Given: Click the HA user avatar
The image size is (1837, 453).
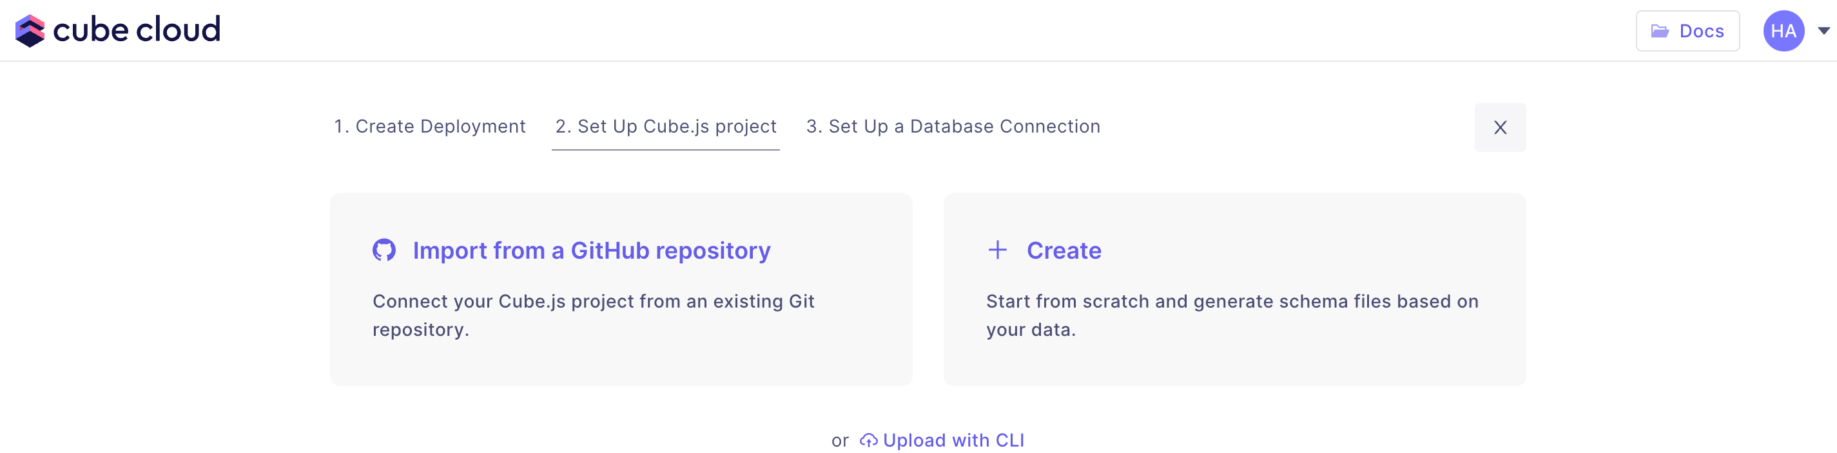Looking at the screenshot, I should tap(1783, 32).
